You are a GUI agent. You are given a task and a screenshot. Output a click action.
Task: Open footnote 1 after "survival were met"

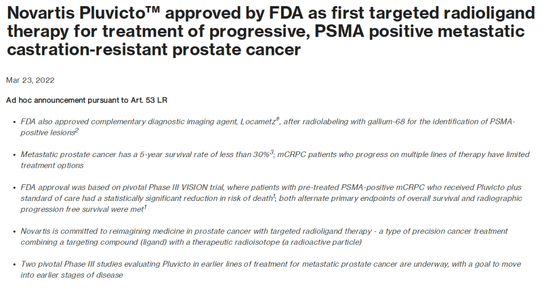pyautogui.click(x=144, y=206)
